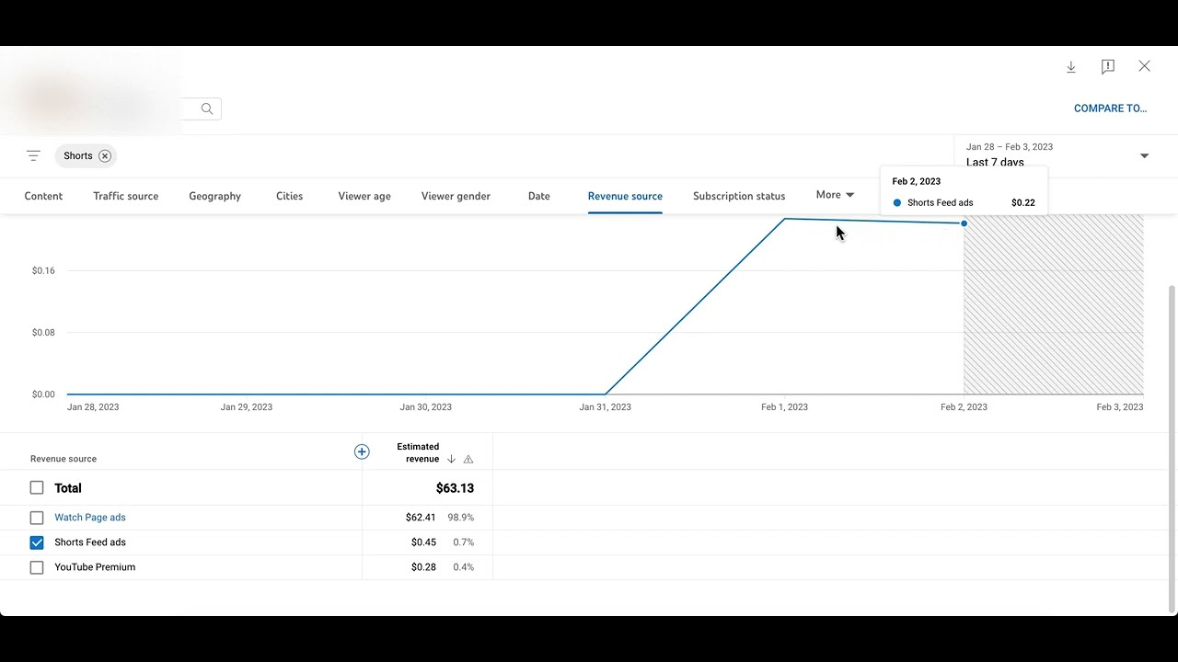This screenshot has height=662, width=1178.
Task: Open the filter list icon
Action: pyautogui.click(x=34, y=156)
